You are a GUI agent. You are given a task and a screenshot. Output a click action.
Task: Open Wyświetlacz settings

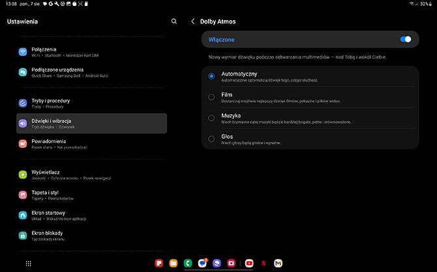click(x=91, y=174)
